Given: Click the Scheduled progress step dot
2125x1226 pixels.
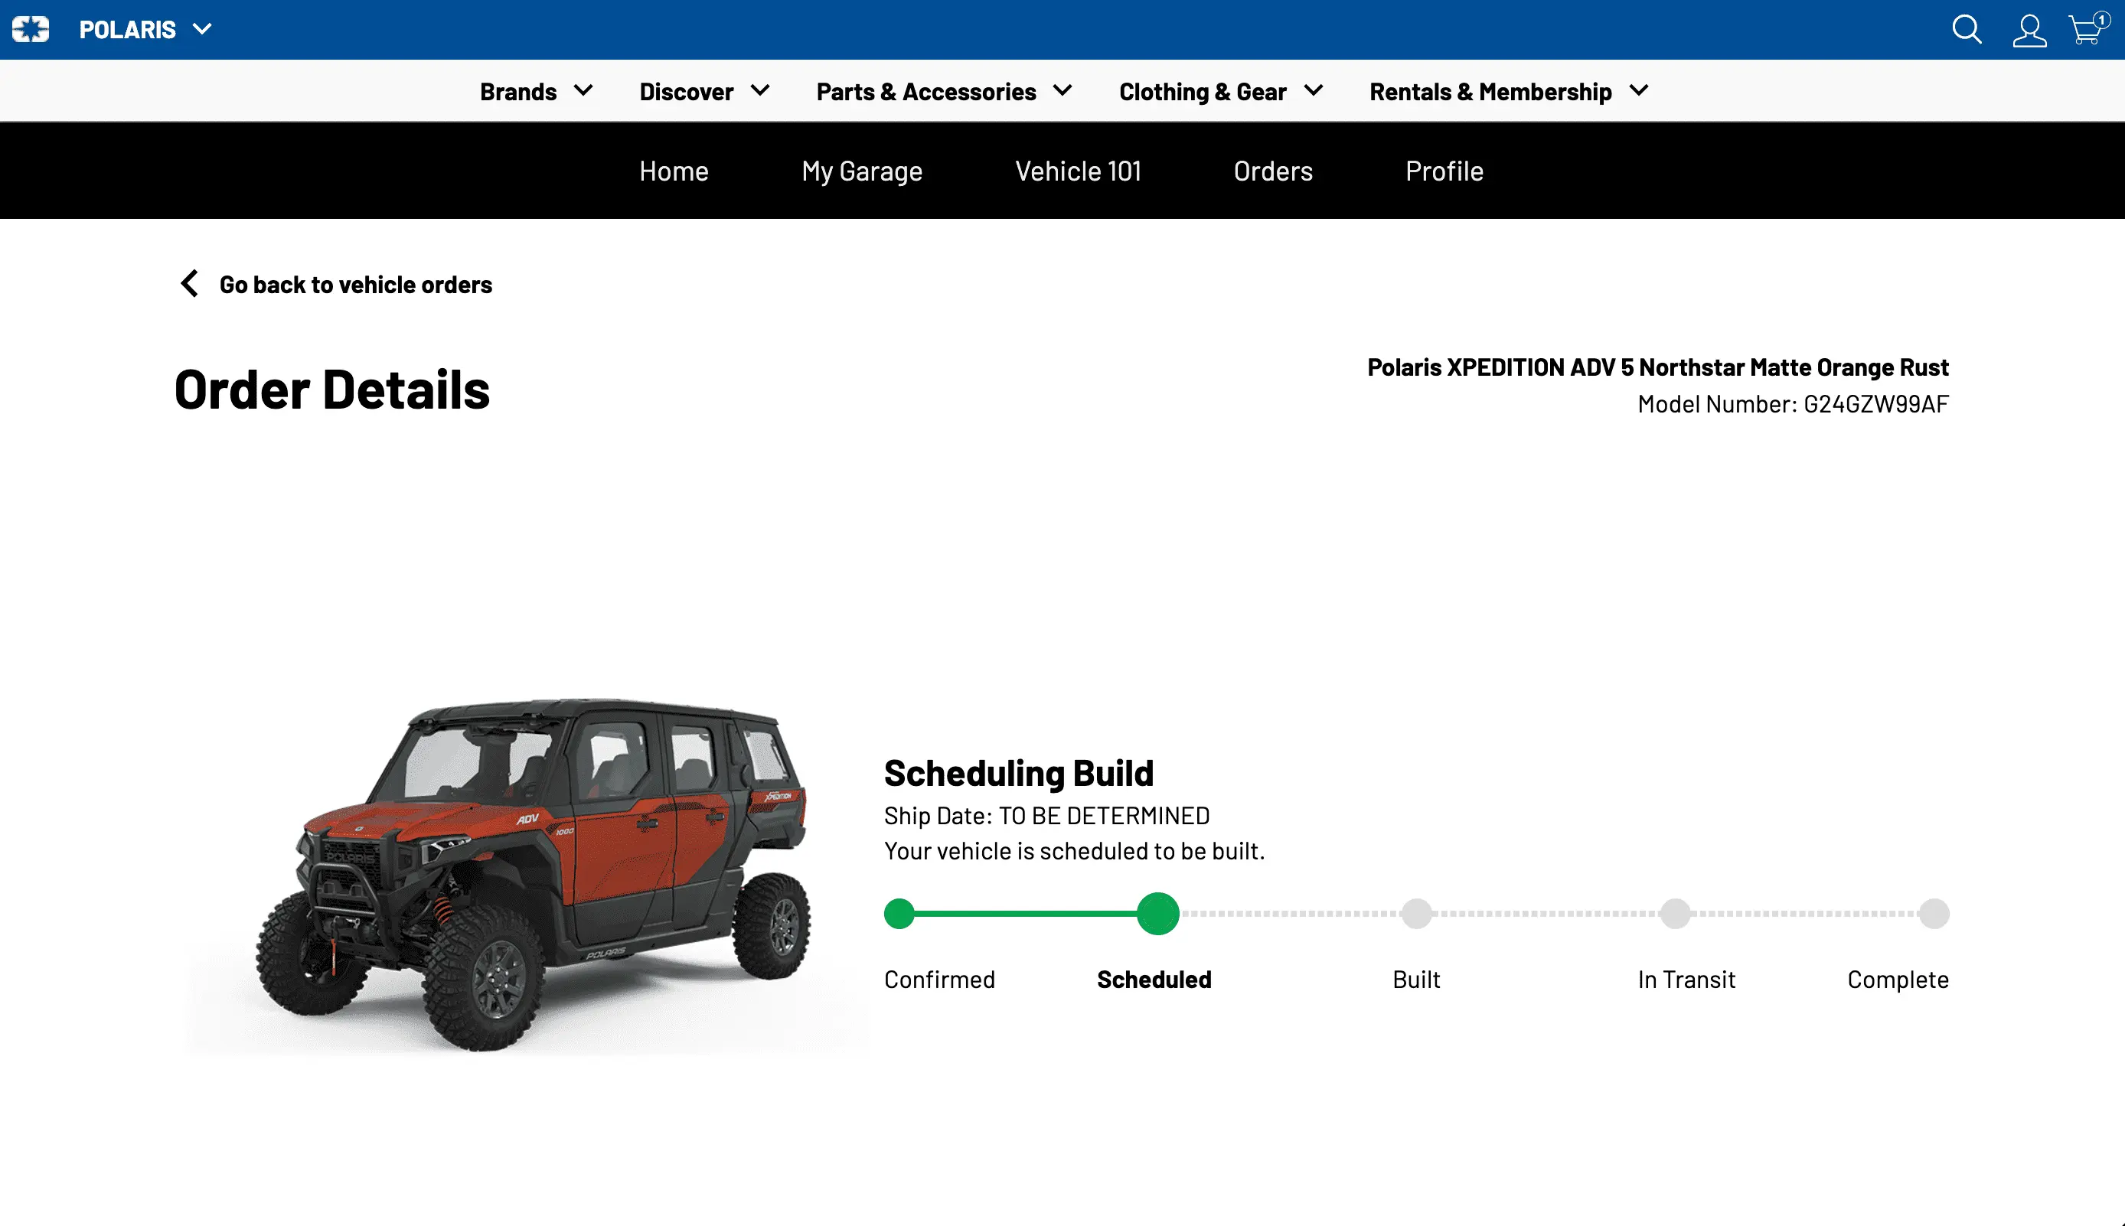Looking at the screenshot, I should tap(1157, 914).
